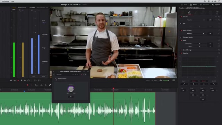Fast forward playback in transport
This screenshot has width=222, height=125.
(15, 80)
